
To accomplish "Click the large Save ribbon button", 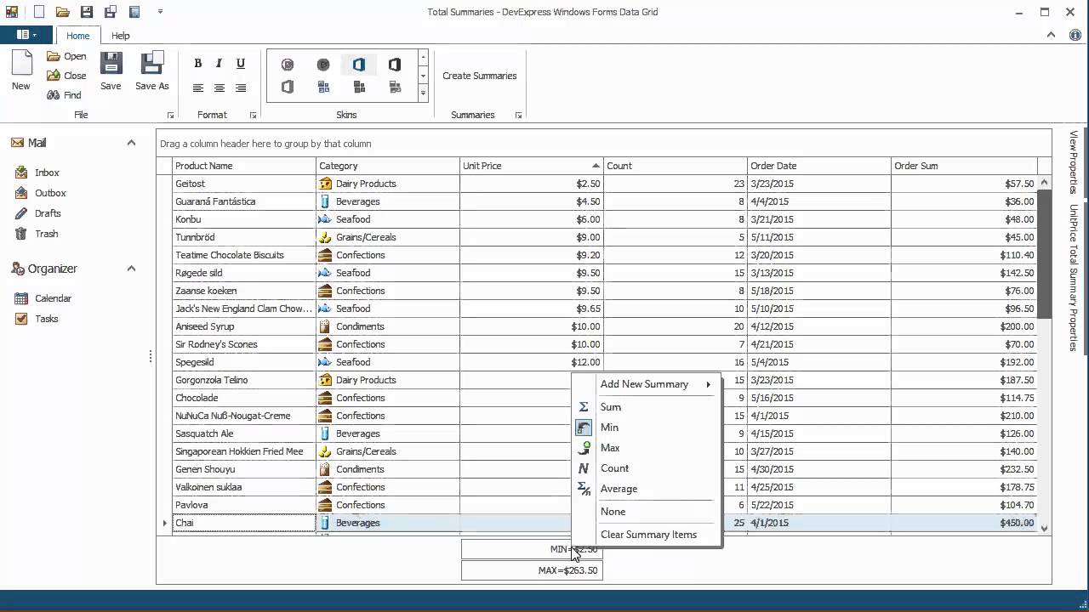I will (x=111, y=71).
